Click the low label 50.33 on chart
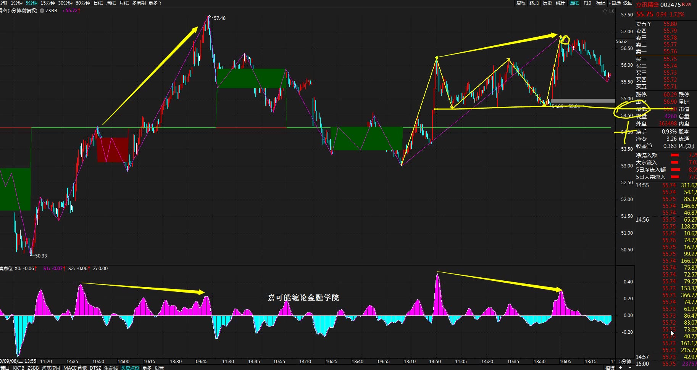 click(x=41, y=256)
